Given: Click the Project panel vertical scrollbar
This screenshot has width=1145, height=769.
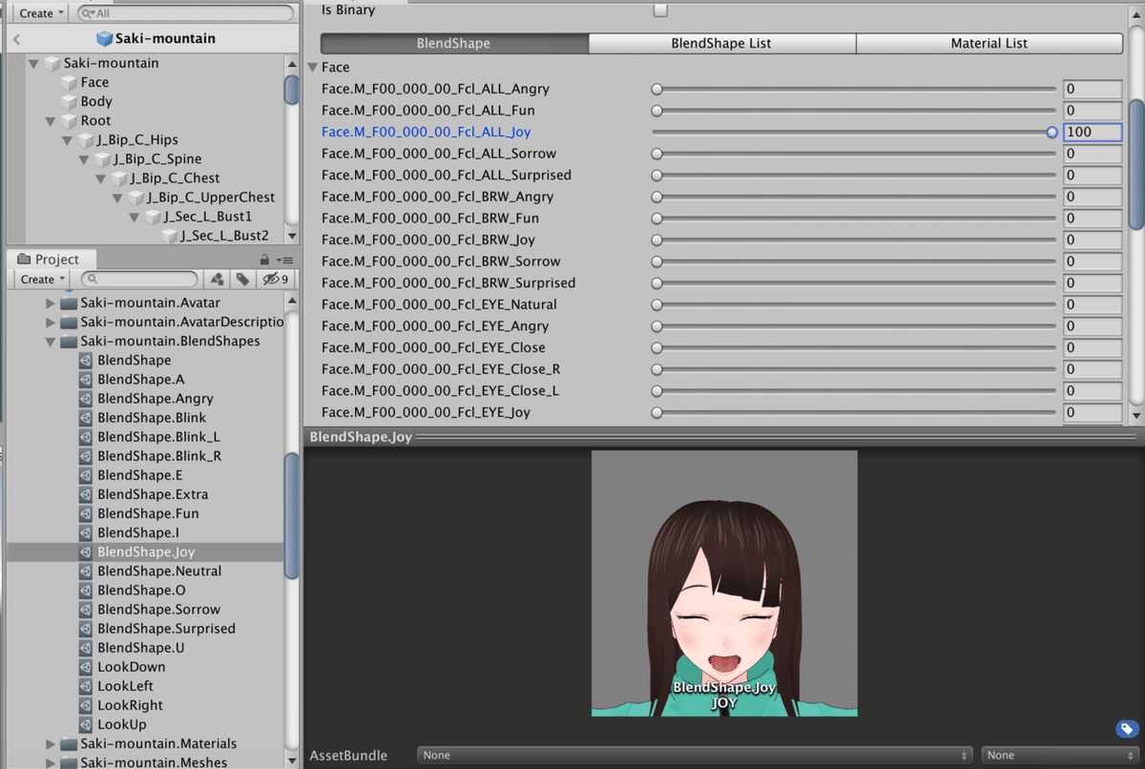Looking at the screenshot, I should [291, 515].
